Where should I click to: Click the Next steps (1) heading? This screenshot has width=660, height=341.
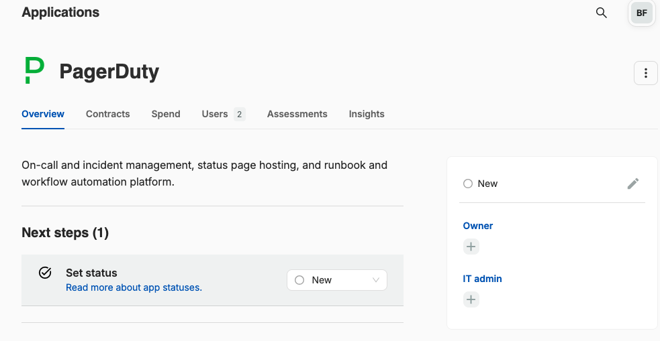[65, 232]
